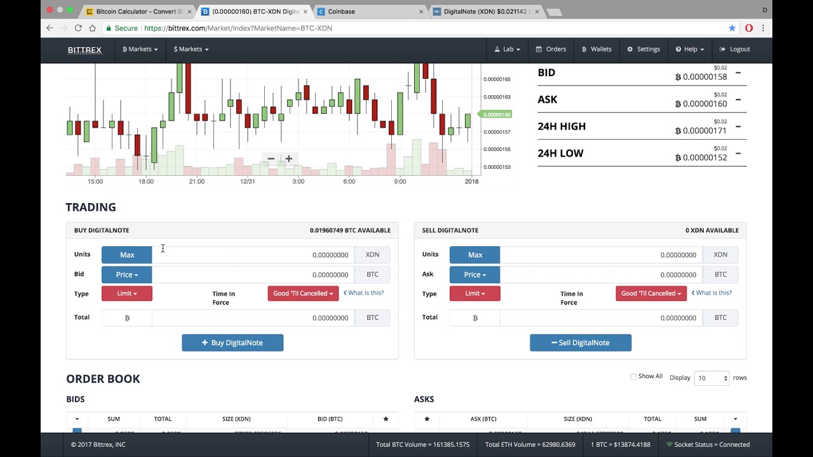Click browser address bar URL
Image resolution: width=813 pixels, height=457 pixels.
point(238,28)
